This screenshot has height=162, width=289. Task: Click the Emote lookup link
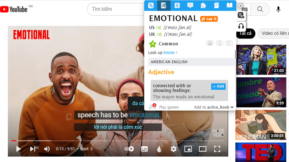tap(170, 53)
